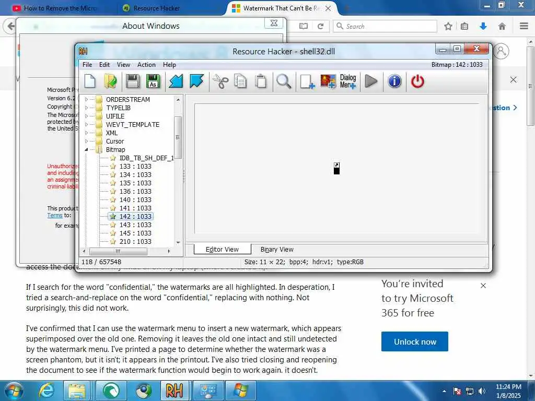Select bitmap 133 : 1033

[x=135, y=167]
